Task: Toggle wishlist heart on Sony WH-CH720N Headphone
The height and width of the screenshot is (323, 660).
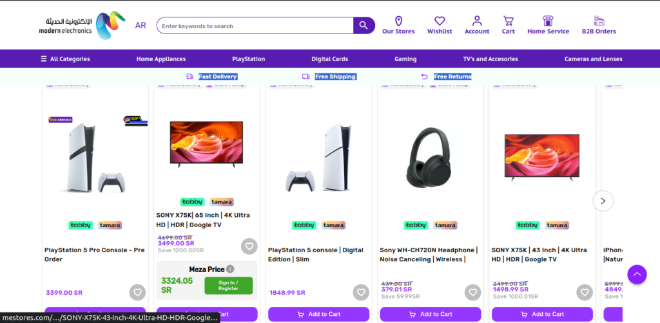Action: [472, 292]
